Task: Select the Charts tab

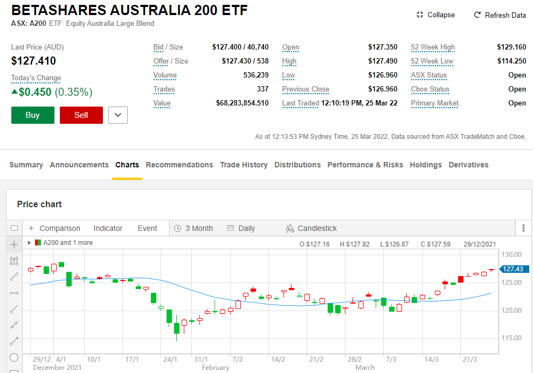Action: (127, 165)
